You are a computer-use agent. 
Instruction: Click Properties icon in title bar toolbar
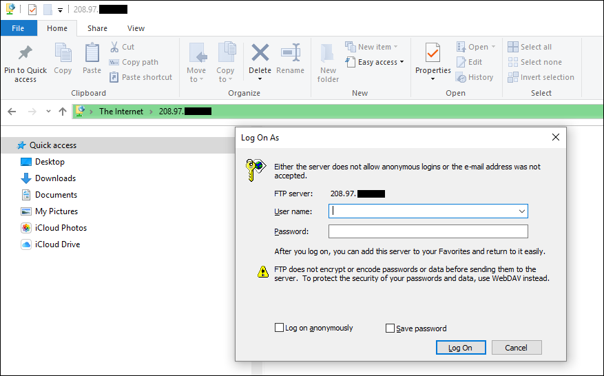click(32, 9)
